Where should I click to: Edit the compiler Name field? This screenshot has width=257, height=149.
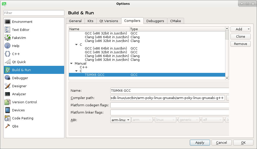170,90
